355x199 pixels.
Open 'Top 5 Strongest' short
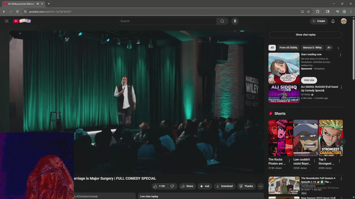pyautogui.click(x=331, y=138)
